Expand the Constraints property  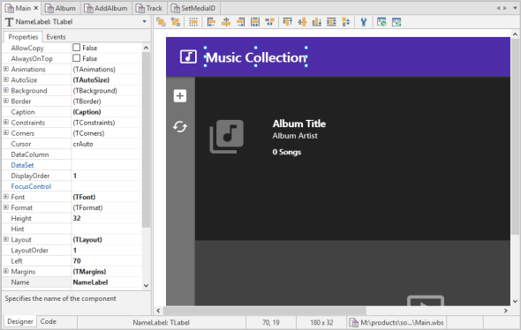[x=6, y=122]
